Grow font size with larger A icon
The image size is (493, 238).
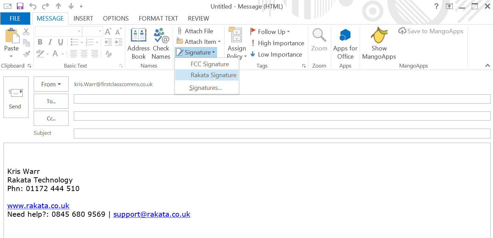pos(108,32)
